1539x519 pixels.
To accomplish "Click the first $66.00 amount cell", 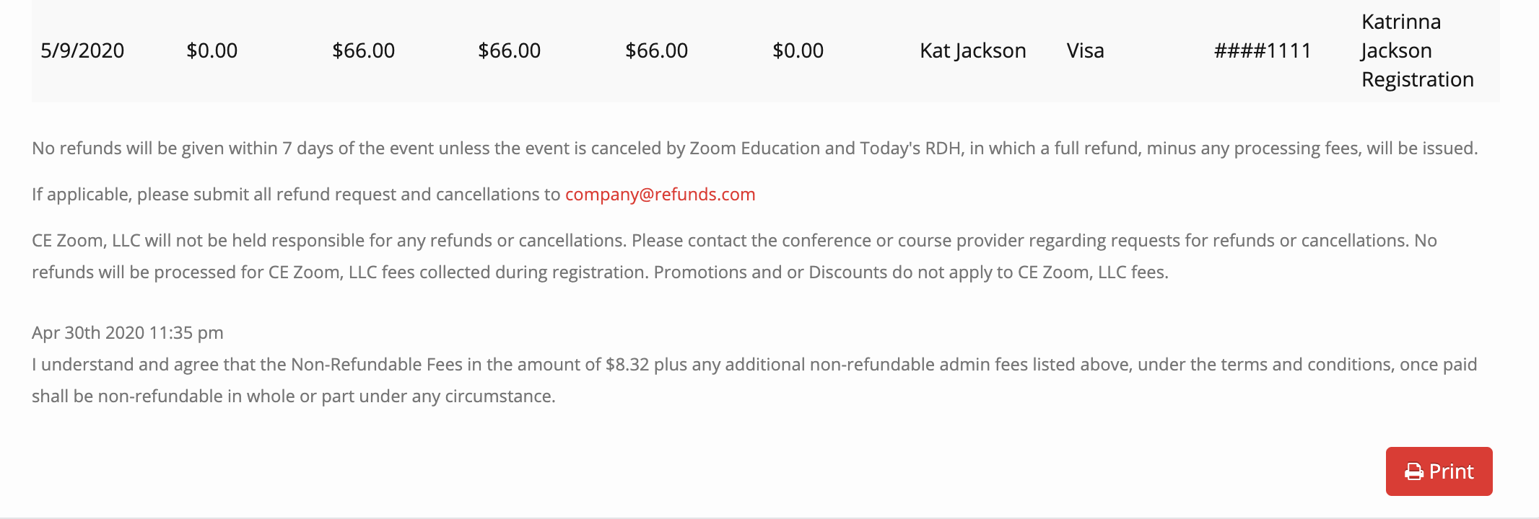I will click(x=363, y=50).
